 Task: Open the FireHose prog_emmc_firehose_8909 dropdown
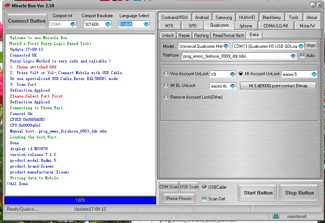click(x=293, y=56)
